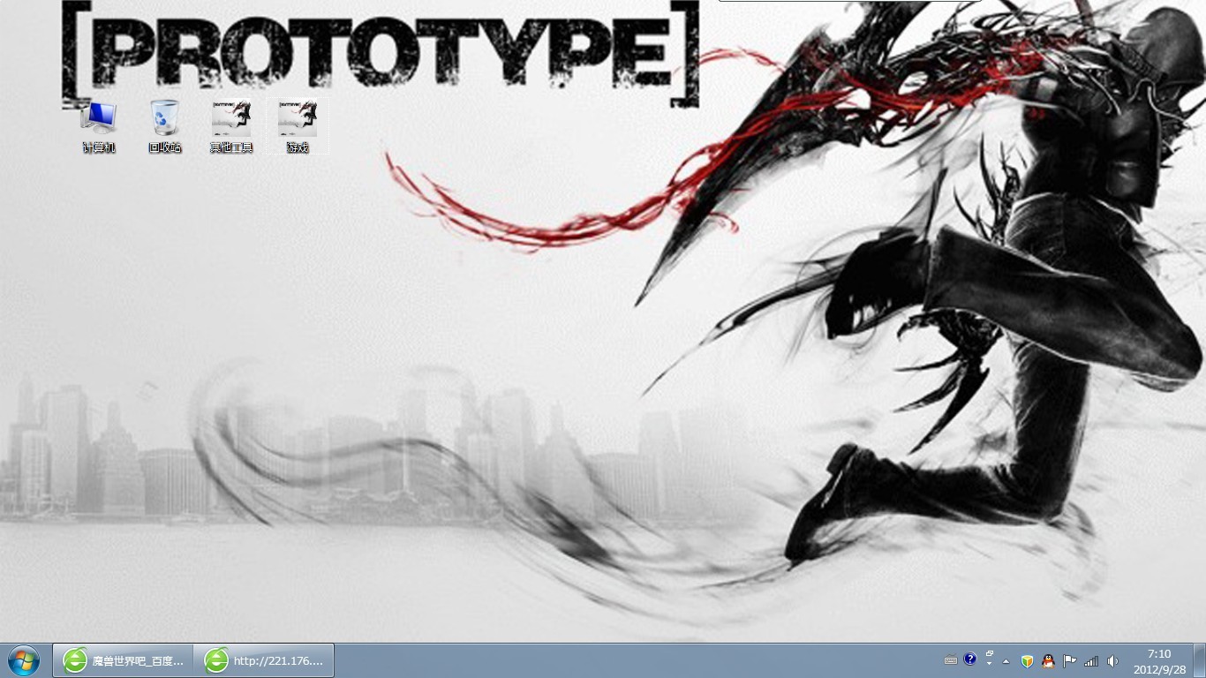Click the volume speaker tray icon
1206x678 pixels.
click(1112, 660)
